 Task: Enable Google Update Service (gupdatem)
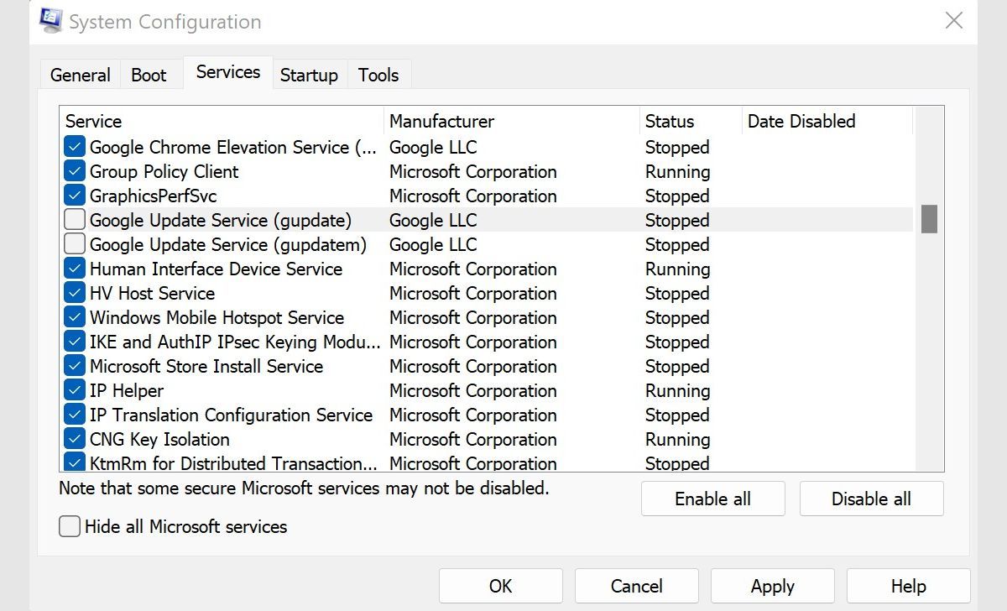coord(74,244)
